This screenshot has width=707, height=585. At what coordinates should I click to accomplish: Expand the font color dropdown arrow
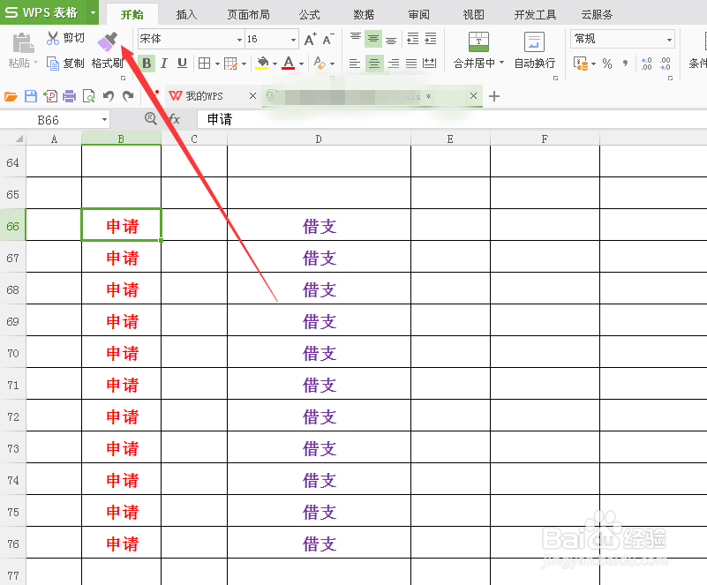(301, 64)
